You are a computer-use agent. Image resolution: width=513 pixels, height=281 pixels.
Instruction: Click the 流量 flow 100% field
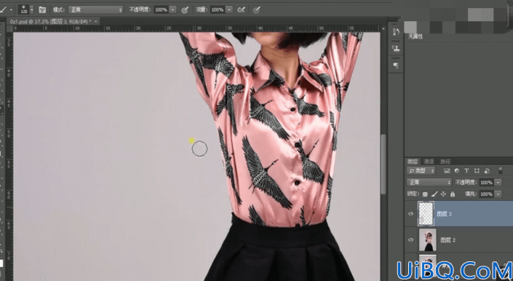218,9
